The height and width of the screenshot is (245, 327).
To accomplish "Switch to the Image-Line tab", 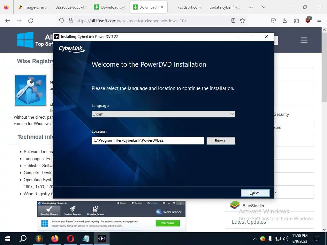I will (x=33, y=7).
